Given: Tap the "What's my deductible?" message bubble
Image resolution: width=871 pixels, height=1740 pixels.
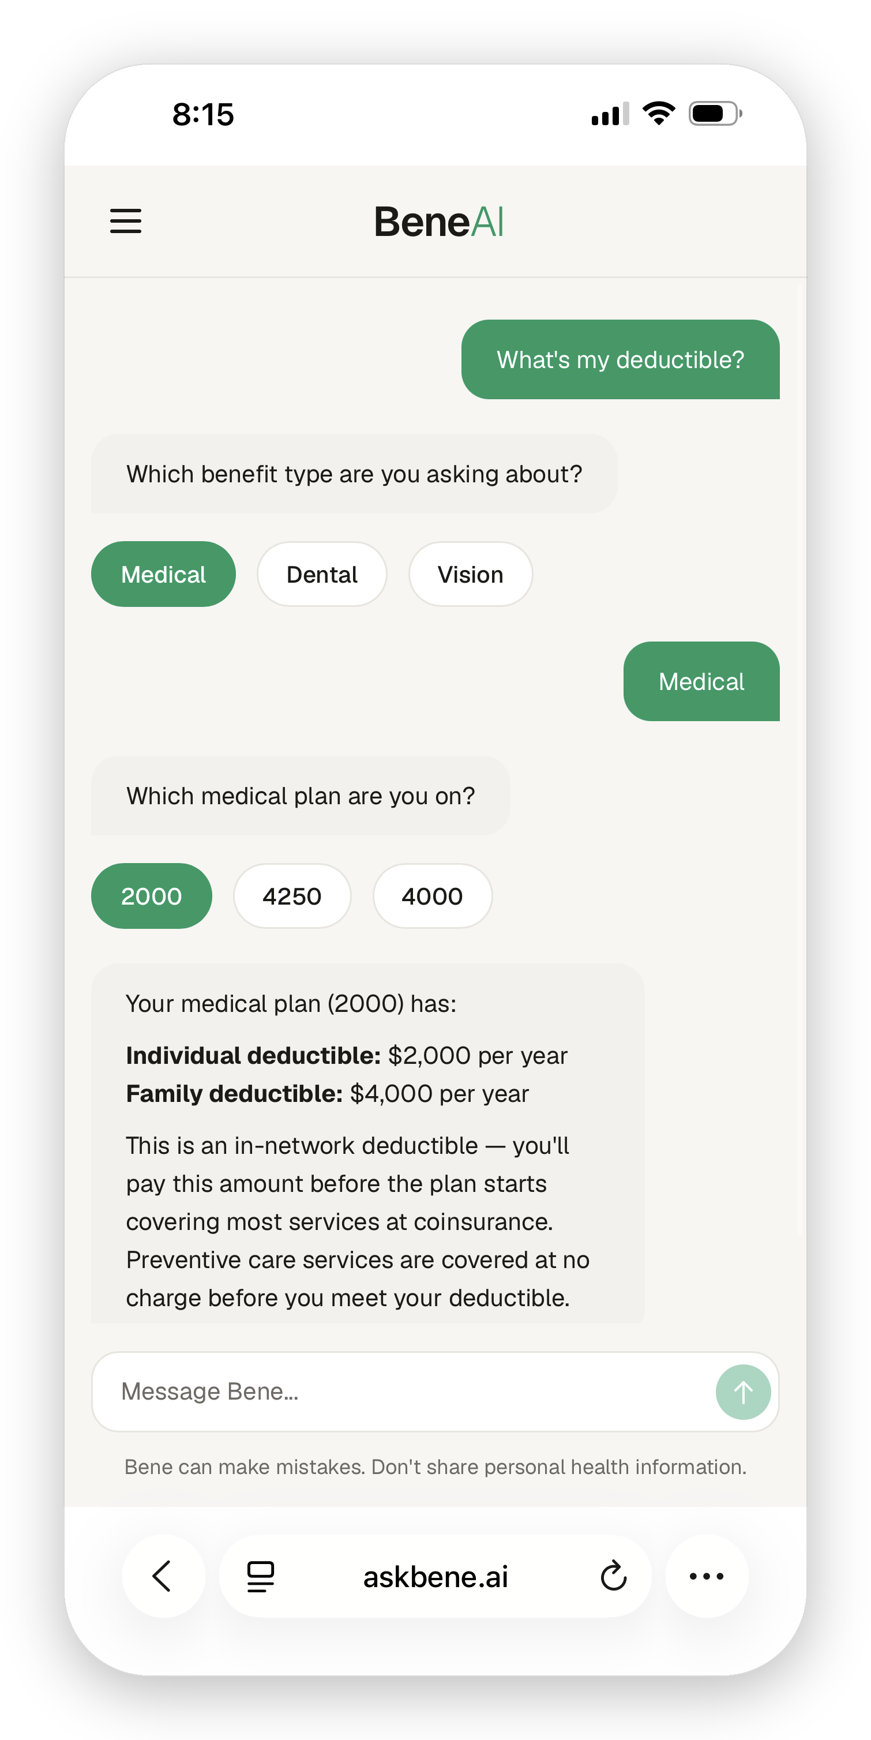Looking at the screenshot, I should [x=620, y=359].
